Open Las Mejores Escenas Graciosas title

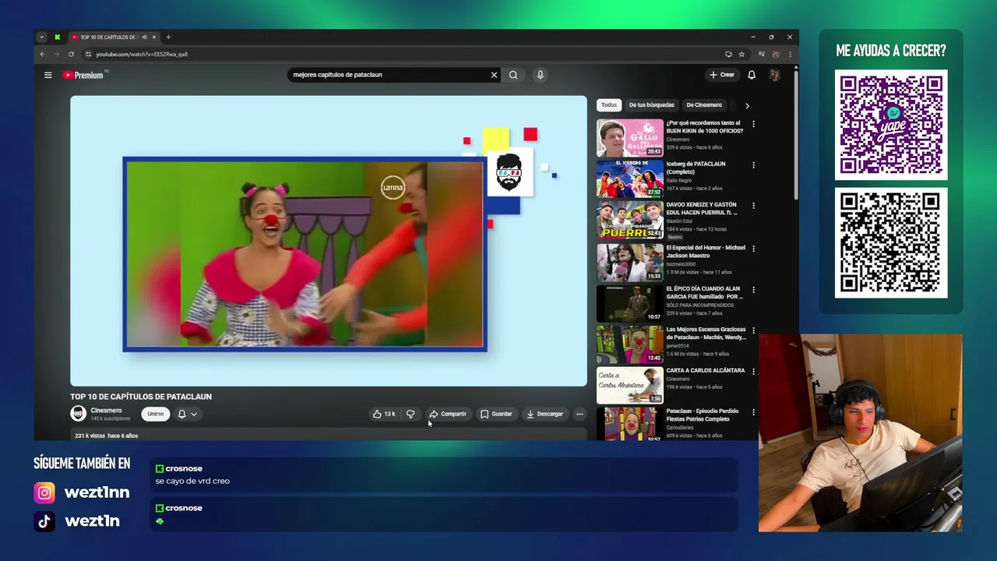pos(706,333)
